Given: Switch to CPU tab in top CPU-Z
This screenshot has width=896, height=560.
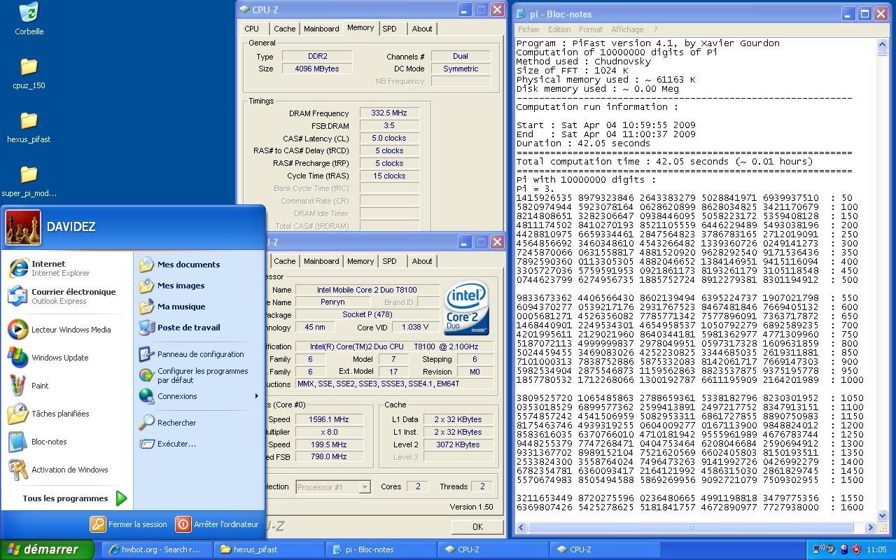Looking at the screenshot, I should pos(252,29).
